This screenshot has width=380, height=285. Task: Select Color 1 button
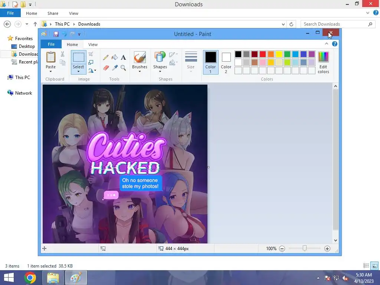tap(211, 62)
